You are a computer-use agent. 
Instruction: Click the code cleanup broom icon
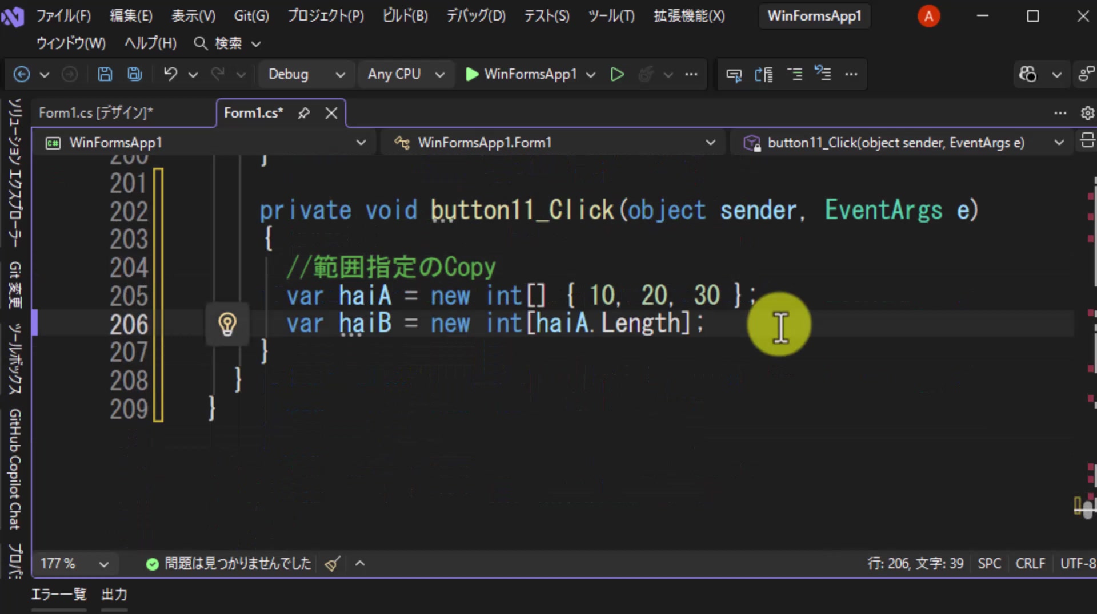tap(332, 564)
